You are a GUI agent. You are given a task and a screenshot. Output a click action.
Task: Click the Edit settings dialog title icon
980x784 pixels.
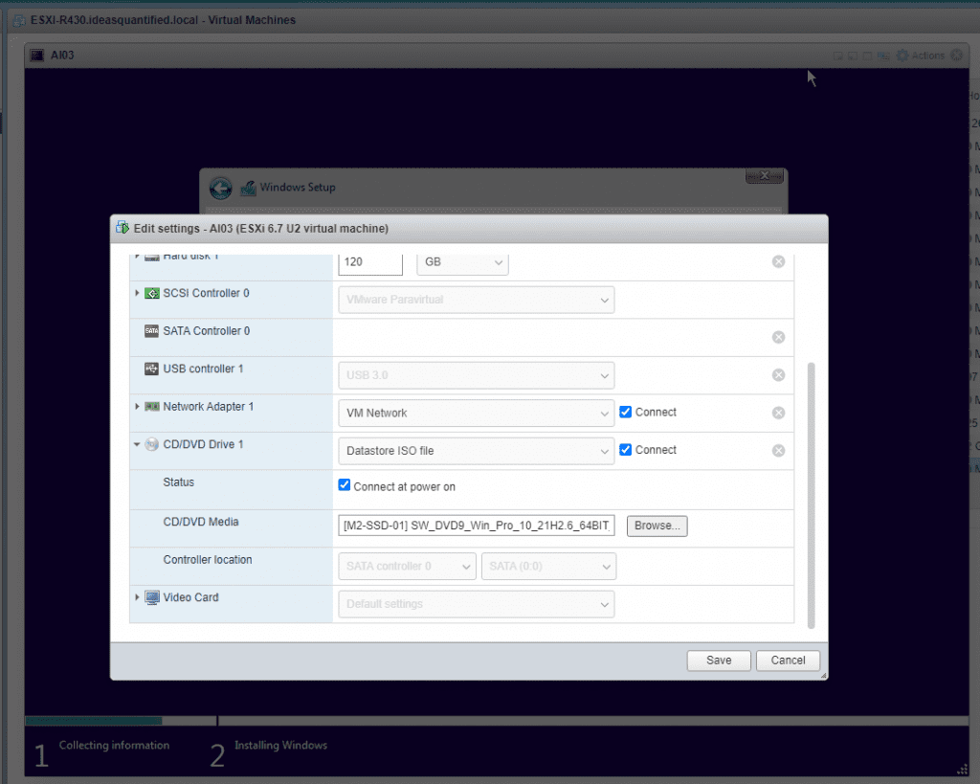[x=122, y=228]
